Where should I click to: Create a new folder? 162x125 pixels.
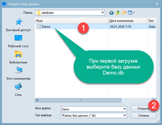click(x=124, y=13)
